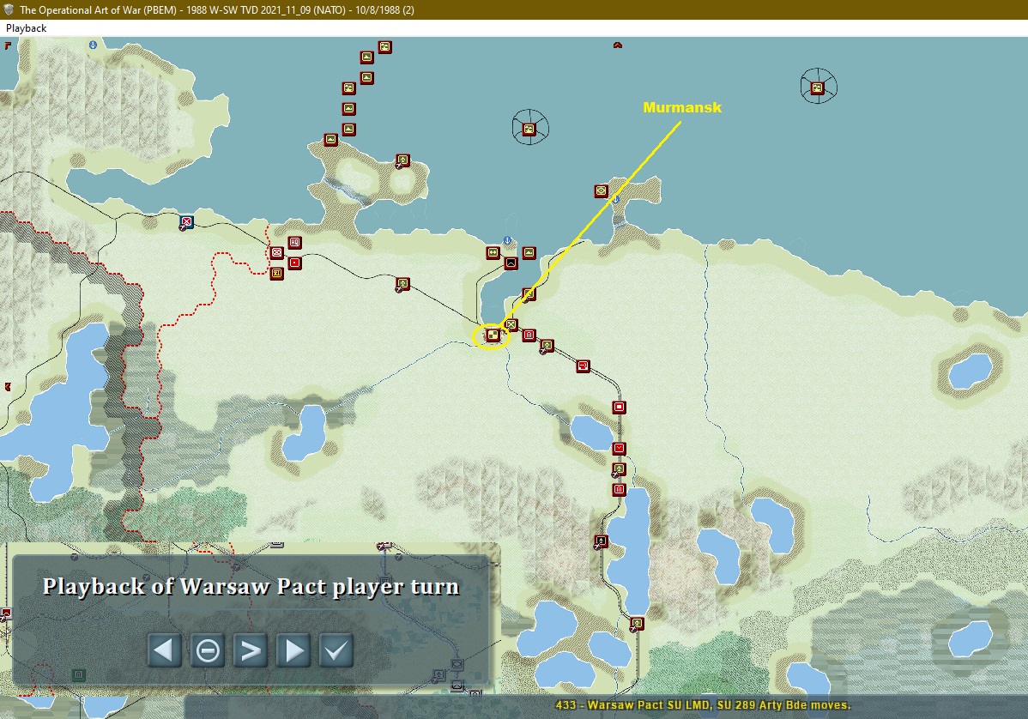Click the anchor marker on the northeast cape

coord(615,198)
